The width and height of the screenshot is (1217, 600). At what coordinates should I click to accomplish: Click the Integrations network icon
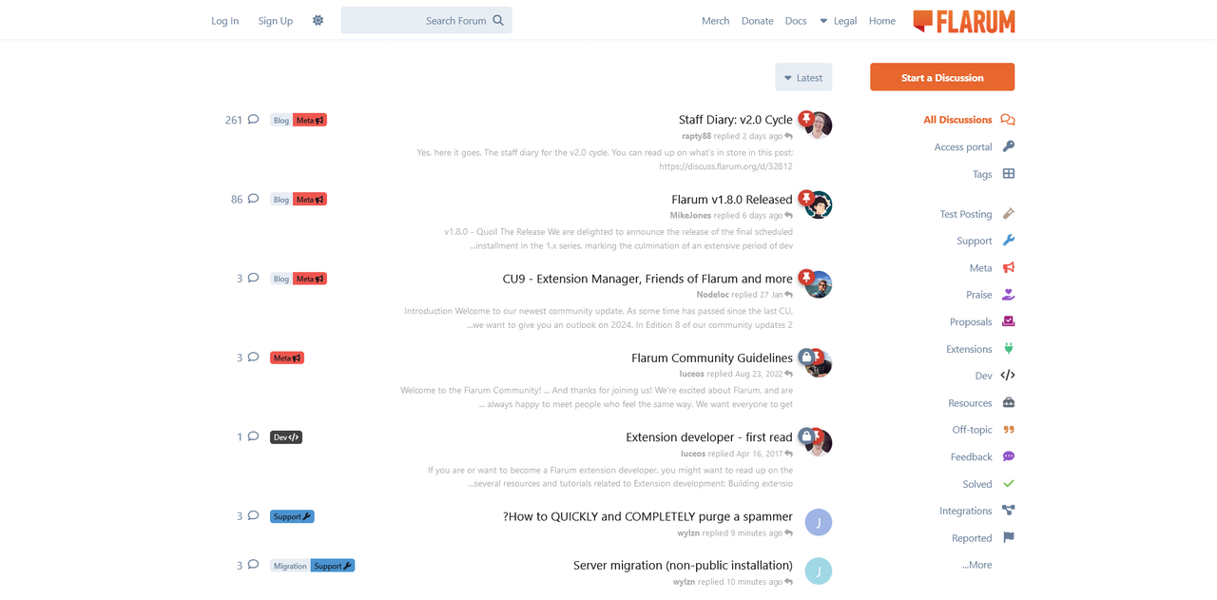point(1009,511)
